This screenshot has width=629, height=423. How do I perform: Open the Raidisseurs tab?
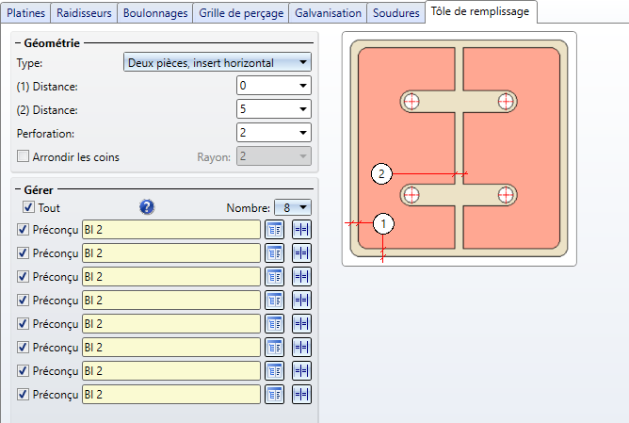(x=86, y=13)
